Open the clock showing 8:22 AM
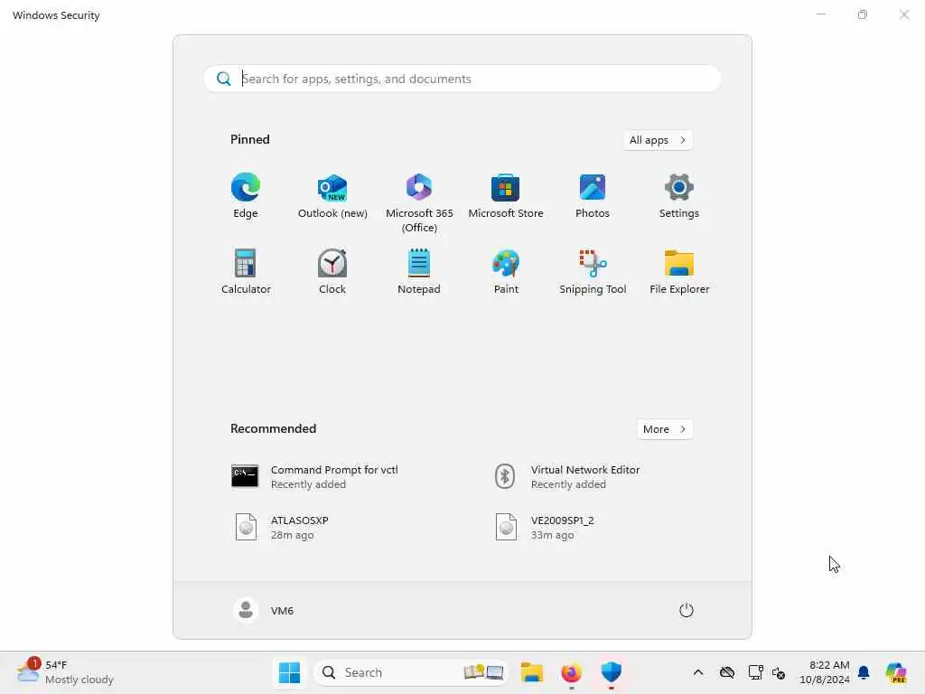 pos(825,672)
